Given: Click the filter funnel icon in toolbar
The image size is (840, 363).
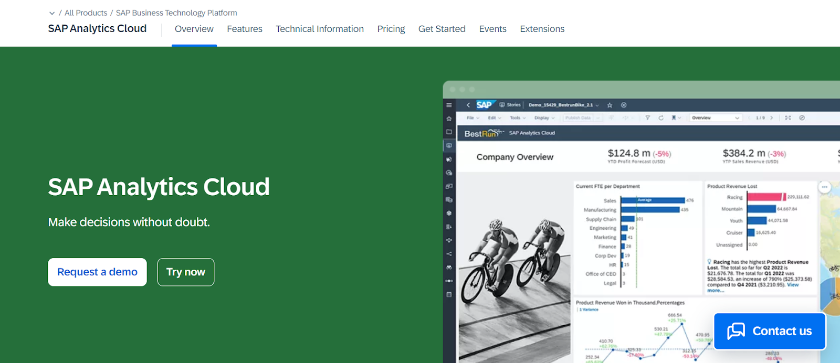Looking at the screenshot, I should pos(647,118).
